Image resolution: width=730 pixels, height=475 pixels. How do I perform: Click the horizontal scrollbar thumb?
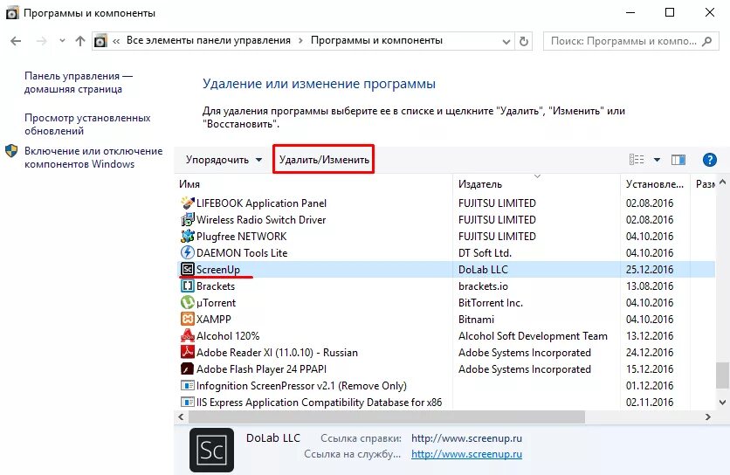(387, 416)
